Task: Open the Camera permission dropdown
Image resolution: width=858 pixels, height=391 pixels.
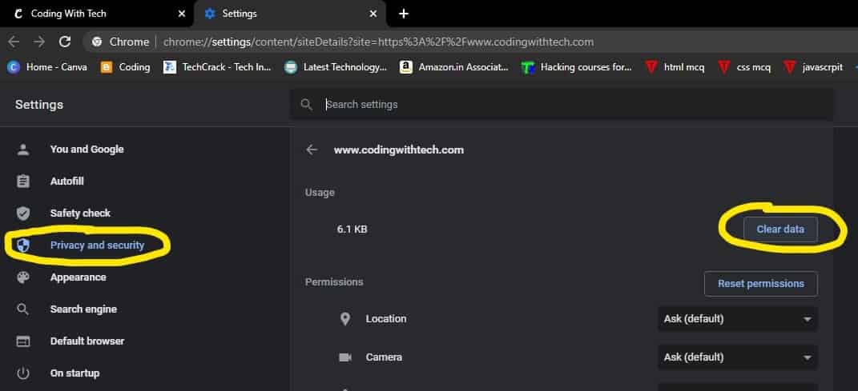Action: [x=738, y=357]
